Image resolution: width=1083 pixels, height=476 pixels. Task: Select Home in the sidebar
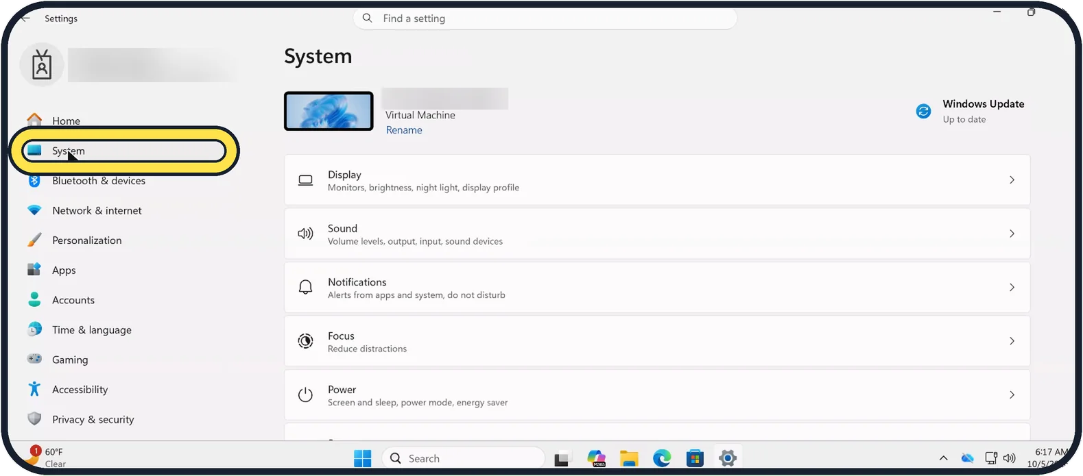pos(66,121)
